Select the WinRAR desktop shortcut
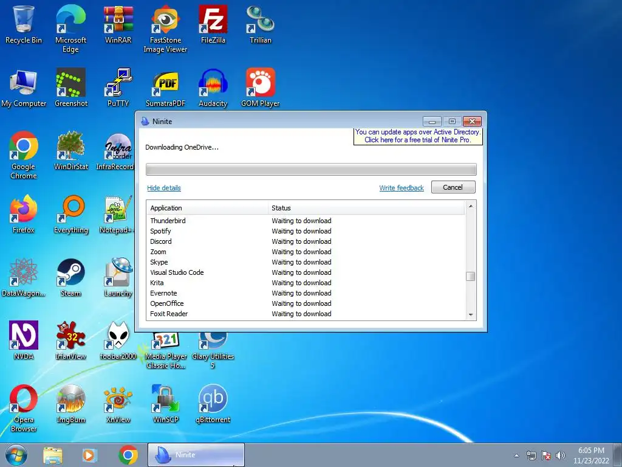 click(x=118, y=24)
